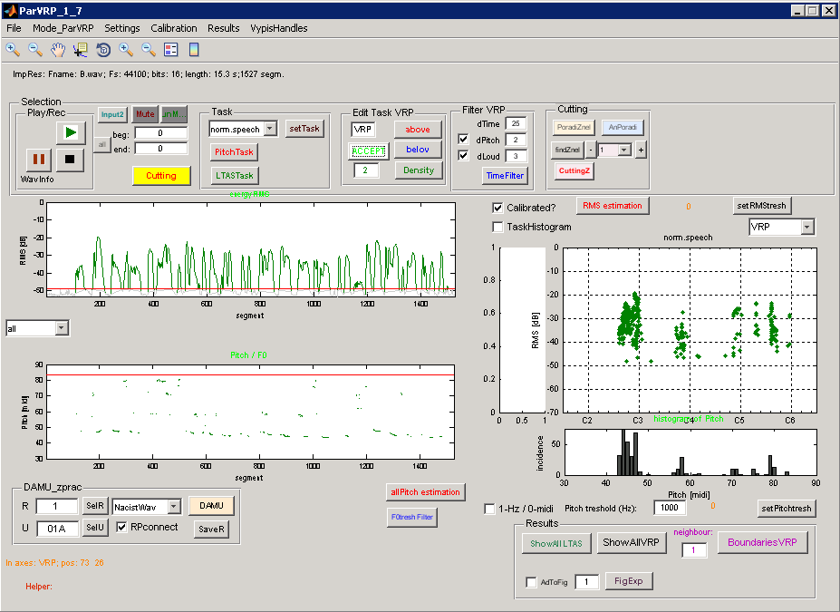Open the Cutting panel number dropdown
This screenshot has height=612, width=840.
(624, 150)
